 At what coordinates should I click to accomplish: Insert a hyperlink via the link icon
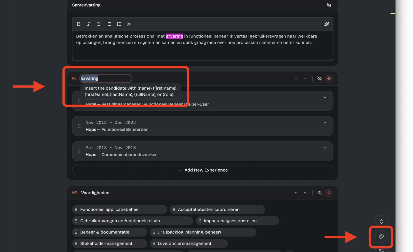coord(129,24)
